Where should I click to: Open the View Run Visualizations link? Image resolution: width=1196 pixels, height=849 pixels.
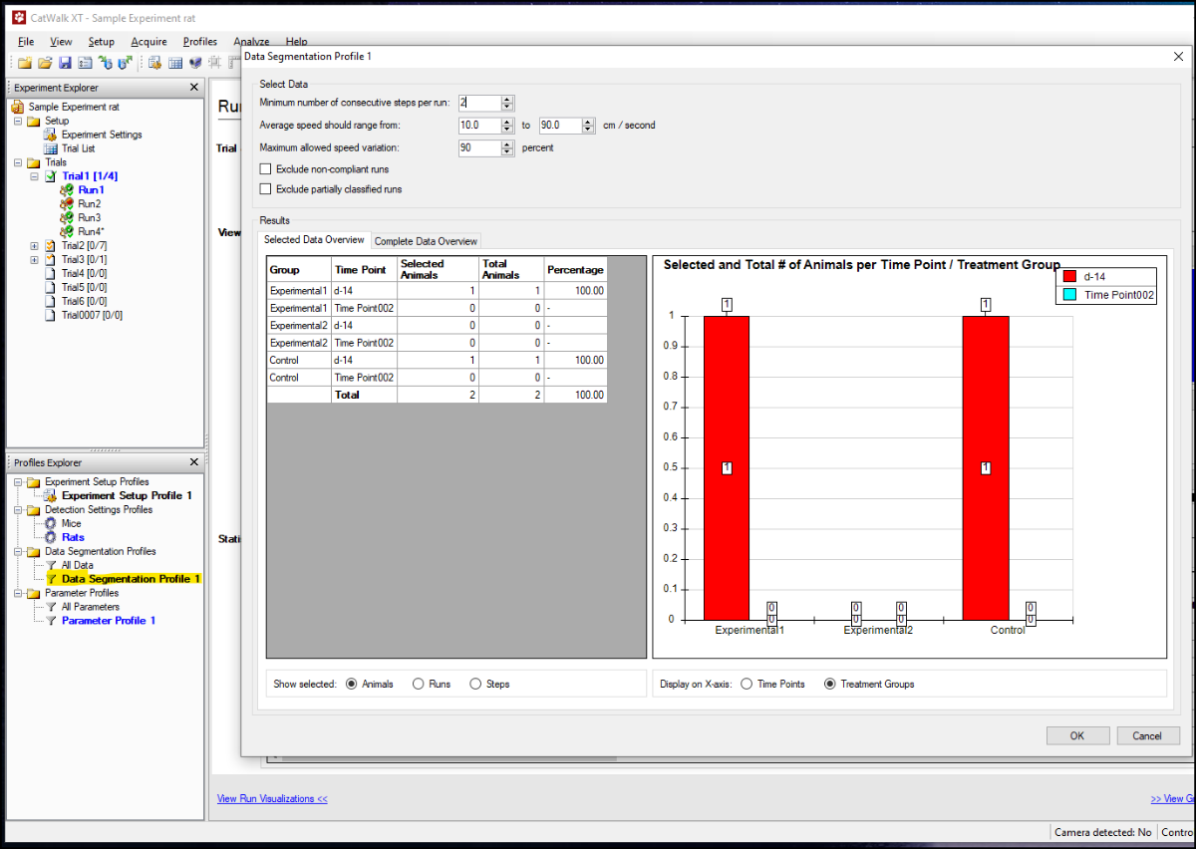point(272,798)
